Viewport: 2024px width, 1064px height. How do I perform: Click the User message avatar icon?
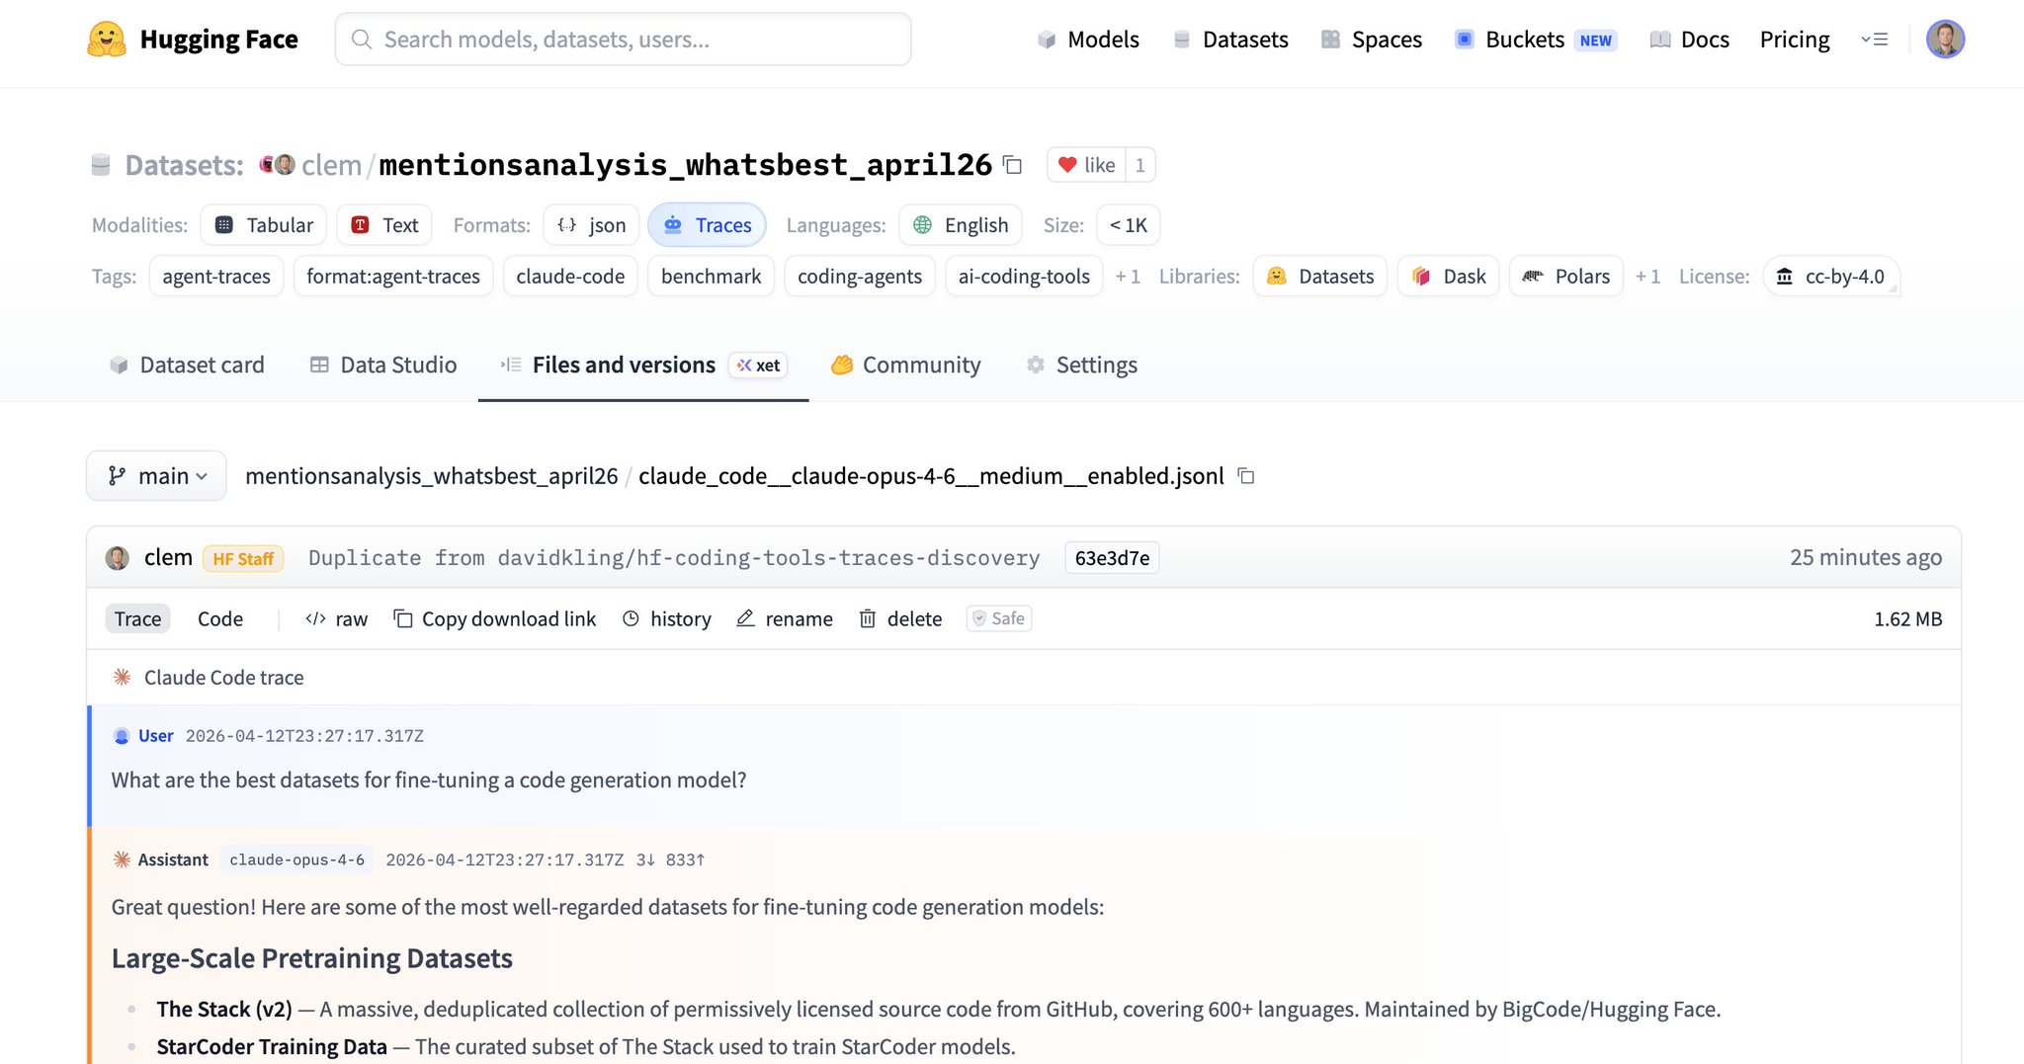pos(122,736)
